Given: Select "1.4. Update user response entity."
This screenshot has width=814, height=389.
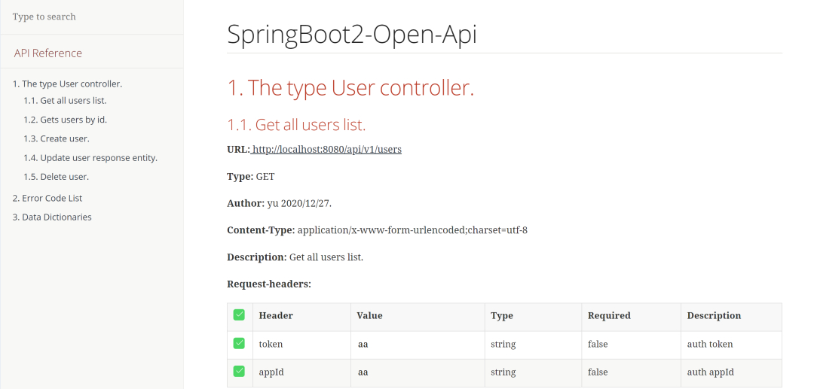Looking at the screenshot, I should tap(90, 158).
